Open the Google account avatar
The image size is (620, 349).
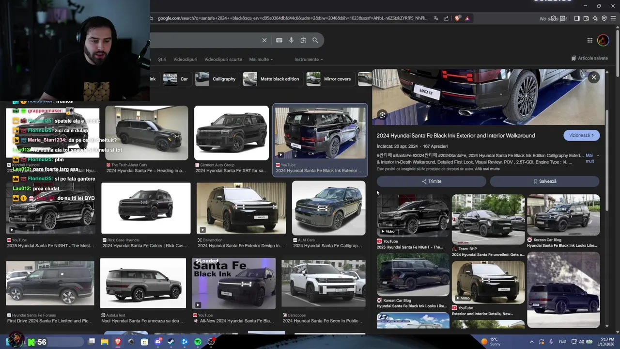click(x=603, y=40)
